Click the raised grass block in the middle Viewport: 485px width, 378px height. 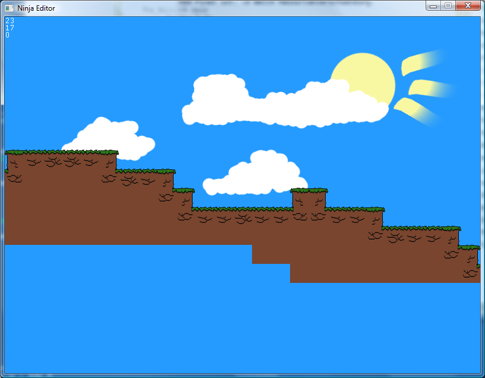(309, 199)
